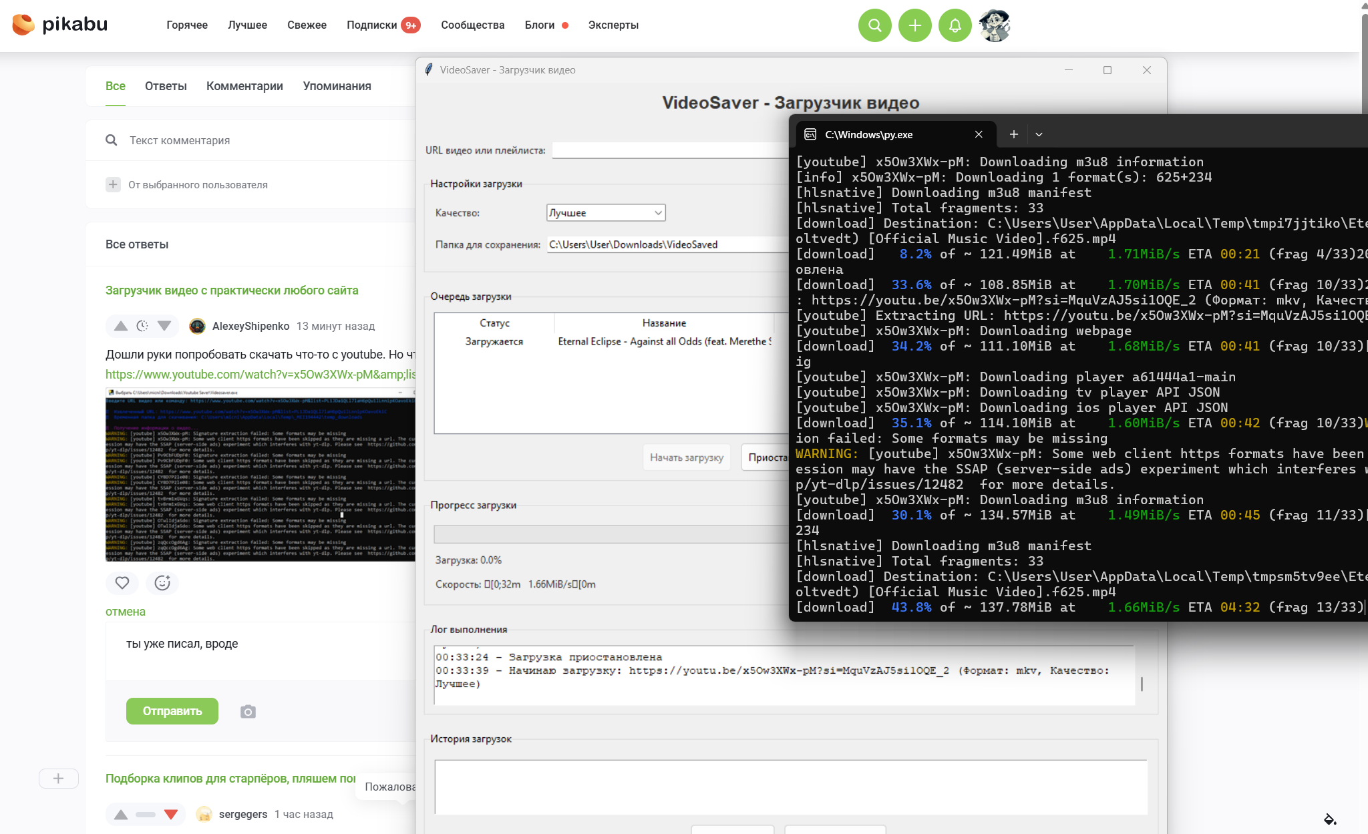This screenshot has width=1368, height=834.
Task: Click the 'URL видео или плейлиста' input field
Action: 670,150
